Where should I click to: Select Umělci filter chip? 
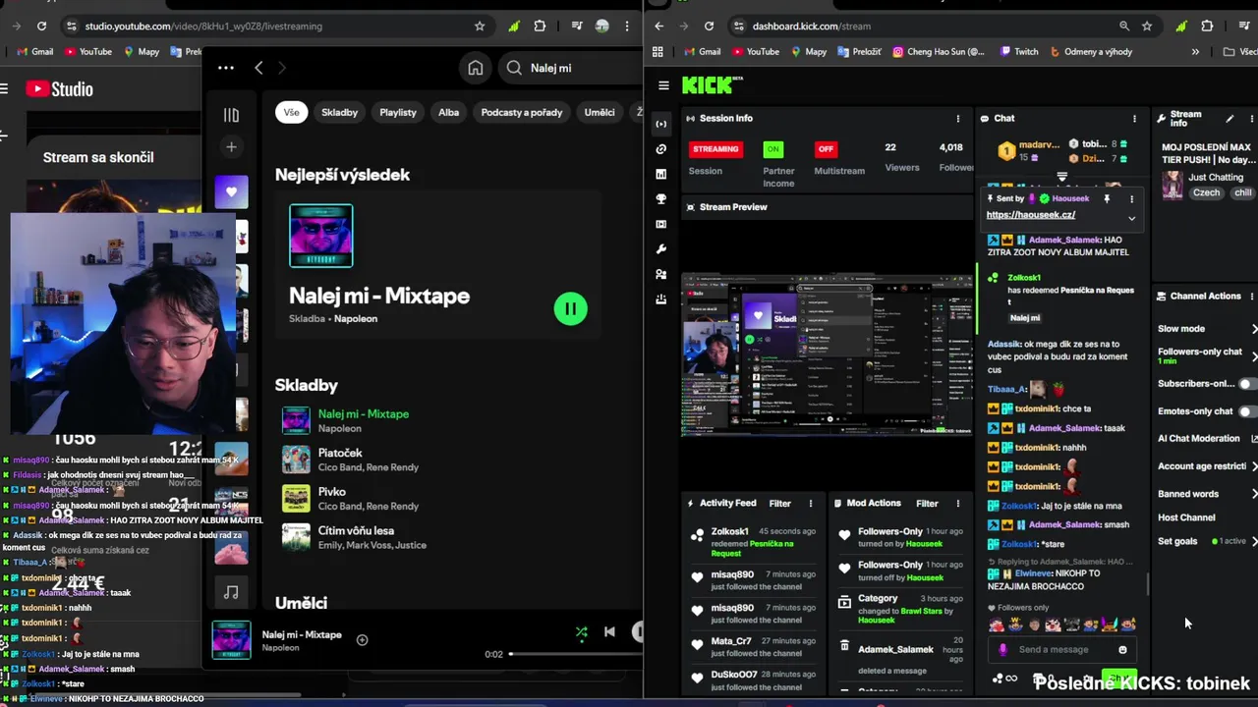coord(600,112)
